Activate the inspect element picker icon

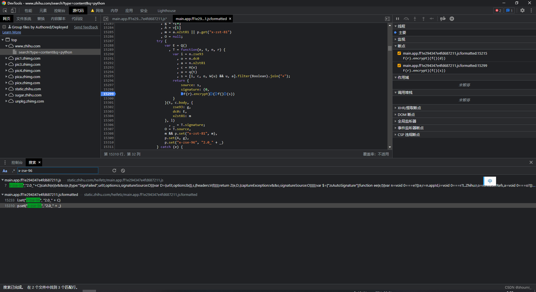click(5, 11)
